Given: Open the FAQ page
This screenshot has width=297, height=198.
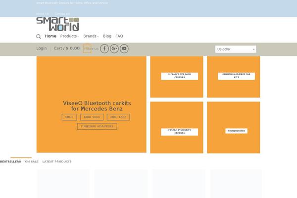Looking at the screenshot, I should pos(119,36).
